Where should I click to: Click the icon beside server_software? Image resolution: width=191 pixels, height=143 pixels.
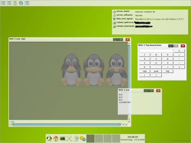pos(114,15)
